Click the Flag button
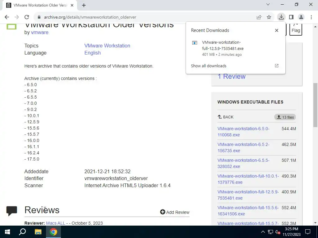 click(x=296, y=29)
